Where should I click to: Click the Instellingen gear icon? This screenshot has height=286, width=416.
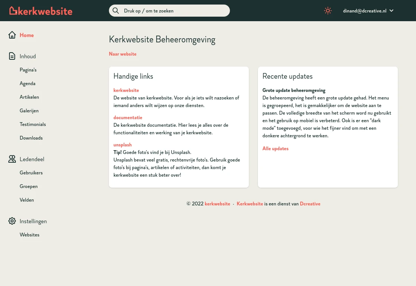12,221
